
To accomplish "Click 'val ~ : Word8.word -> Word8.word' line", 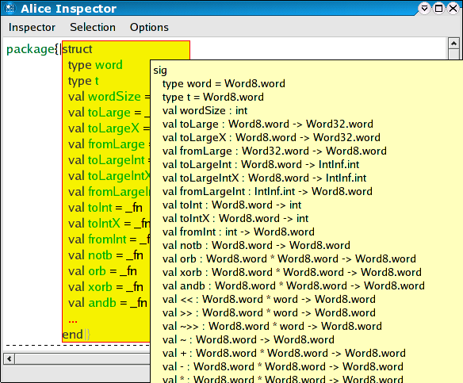I will pyautogui.click(x=248, y=340).
